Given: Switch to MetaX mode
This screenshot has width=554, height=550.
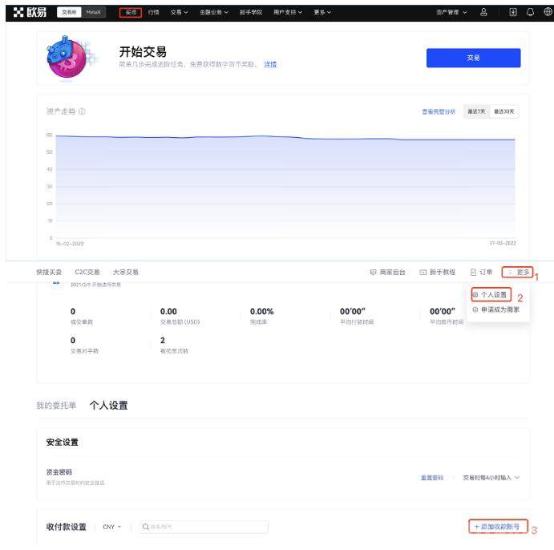Looking at the screenshot, I should 94,12.
